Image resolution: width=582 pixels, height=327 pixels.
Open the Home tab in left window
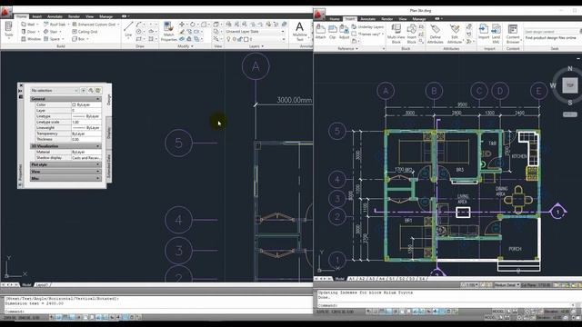[21, 16]
